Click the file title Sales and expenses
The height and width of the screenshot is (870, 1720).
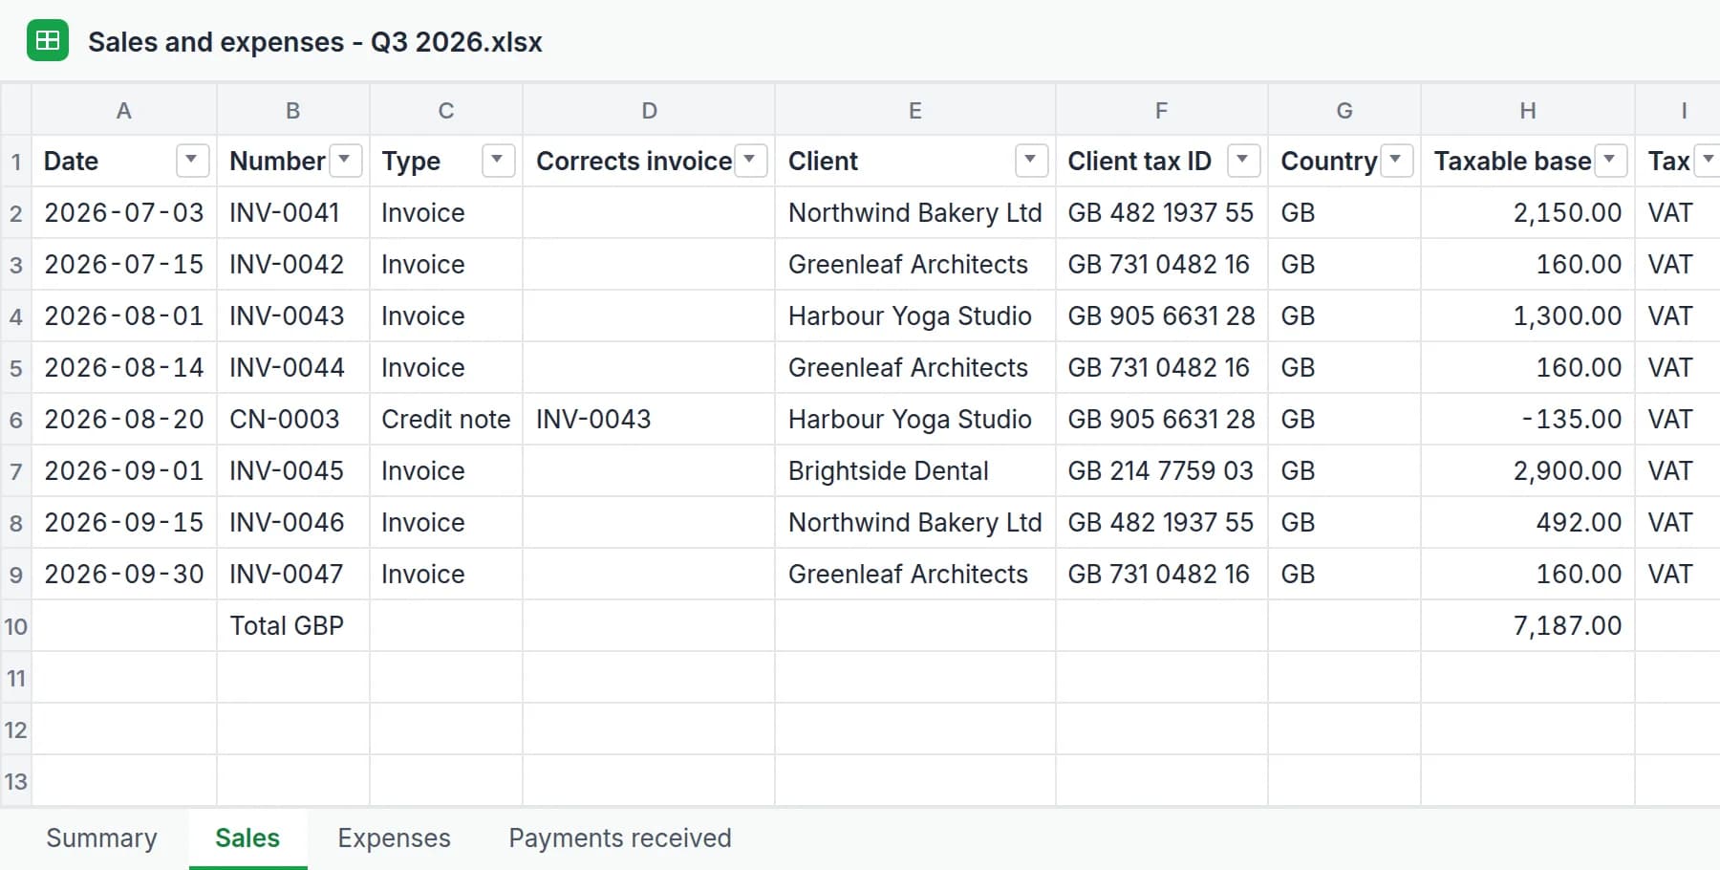point(315,42)
